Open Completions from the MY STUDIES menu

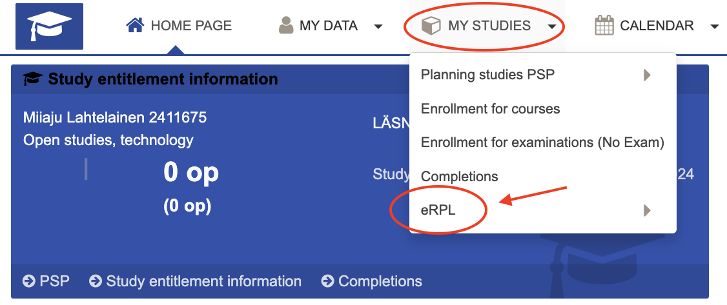point(459,176)
